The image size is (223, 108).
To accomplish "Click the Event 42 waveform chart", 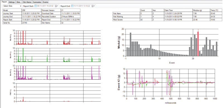I will click(171, 82).
